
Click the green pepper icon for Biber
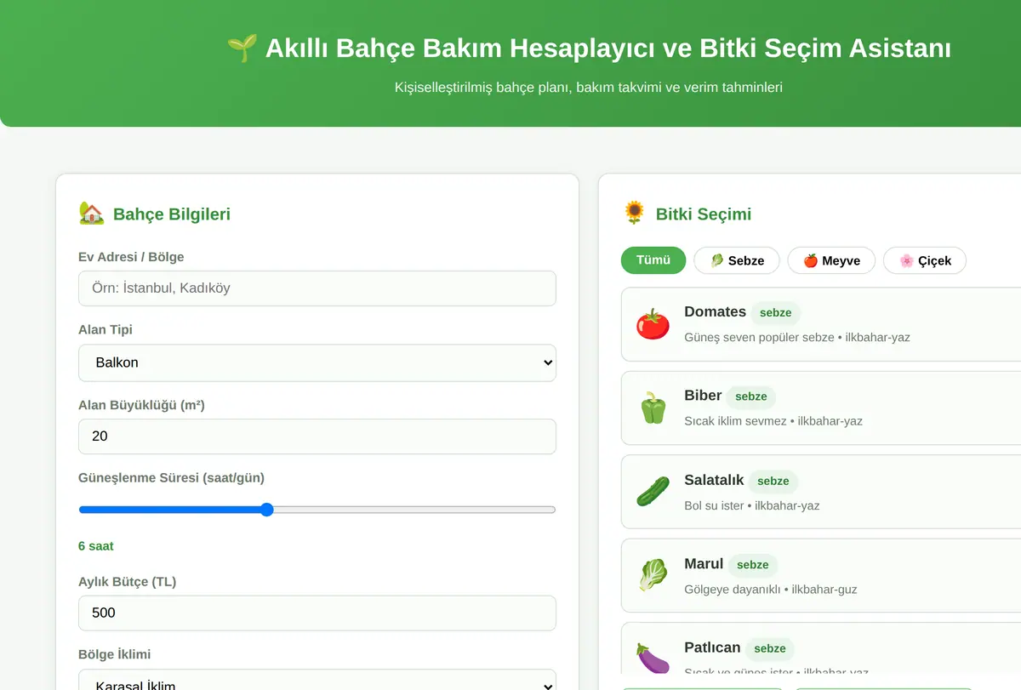(653, 408)
